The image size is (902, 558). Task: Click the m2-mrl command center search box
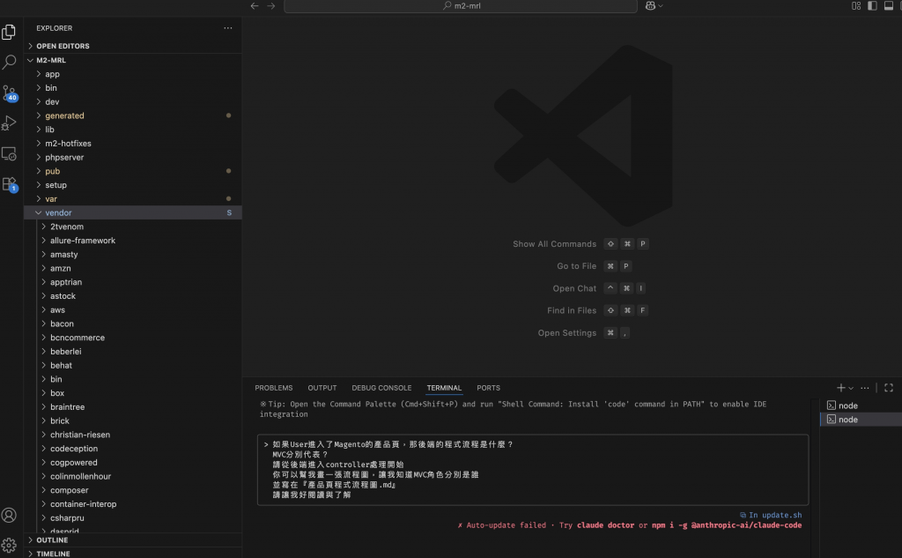(x=461, y=6)
